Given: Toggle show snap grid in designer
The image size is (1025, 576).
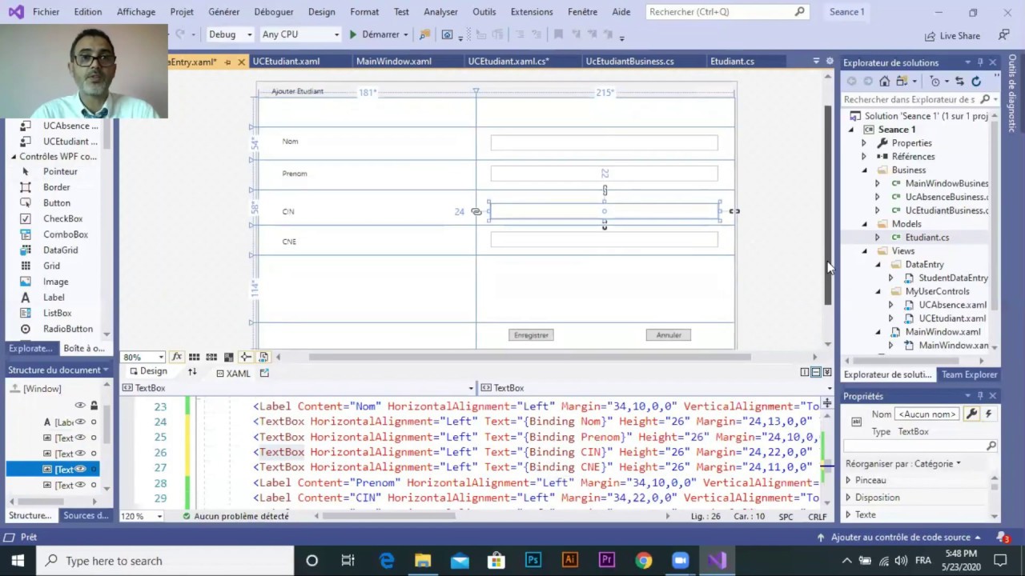Looking at the screenshot, I should (x=195, y=357).
